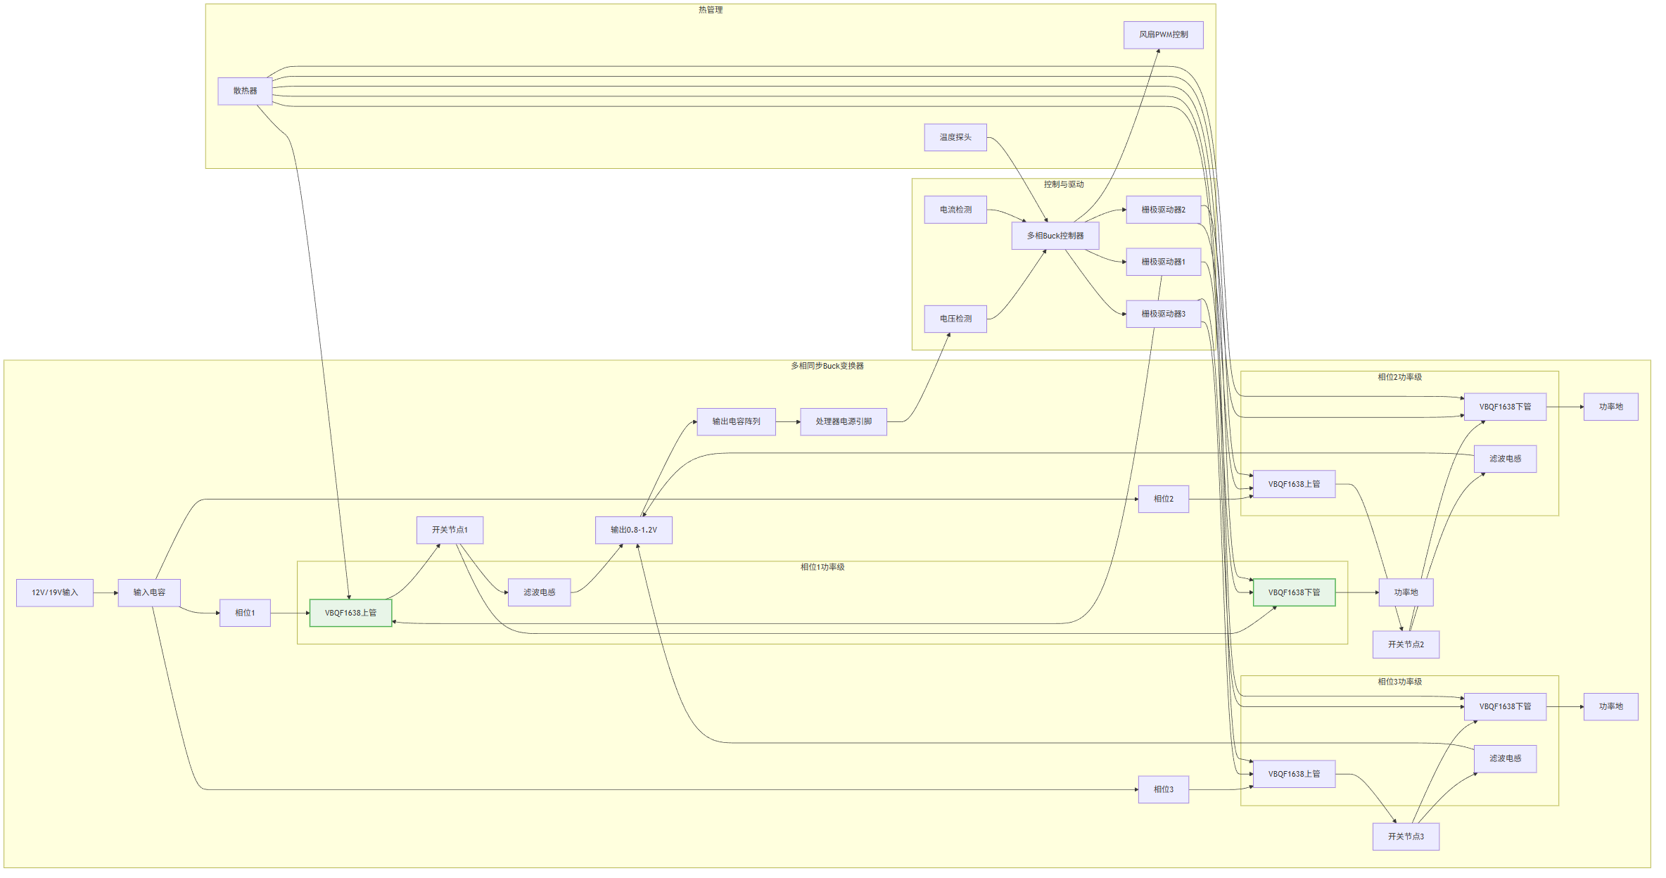
Task: Select the 栅极驱动器3 node
Action: [x=1163, y=314]
